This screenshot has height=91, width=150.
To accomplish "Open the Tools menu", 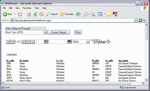I will pyautogui.click(x=37, y=8).
